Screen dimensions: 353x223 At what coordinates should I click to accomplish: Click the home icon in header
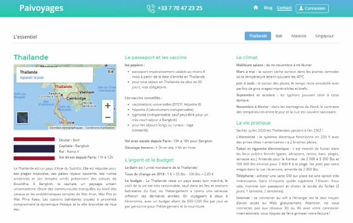(x=255, y=7)
